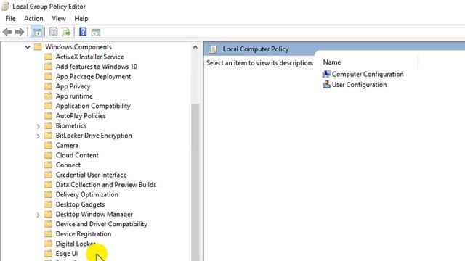Click the Connect folder icon
The width and height of the screenshot is (465, 261).
click(48, 165)
